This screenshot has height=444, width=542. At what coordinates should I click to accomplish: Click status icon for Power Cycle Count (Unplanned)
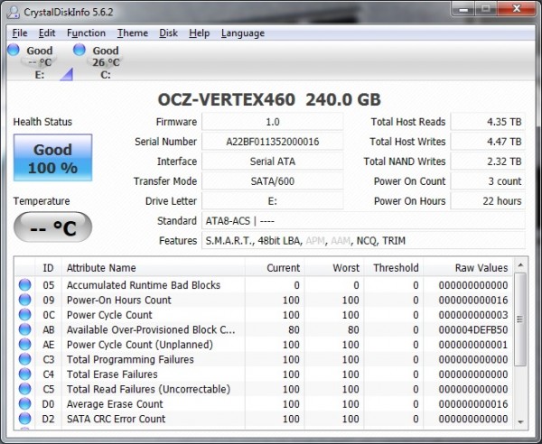(24, 344)
